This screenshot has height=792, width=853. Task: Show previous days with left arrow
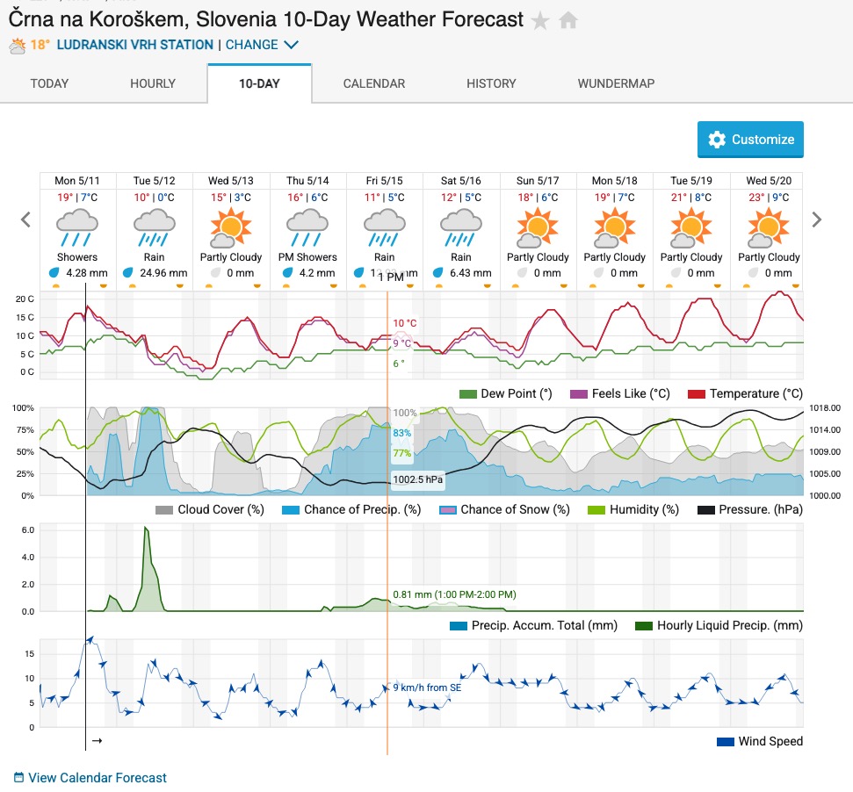click(x=25, y=220)
